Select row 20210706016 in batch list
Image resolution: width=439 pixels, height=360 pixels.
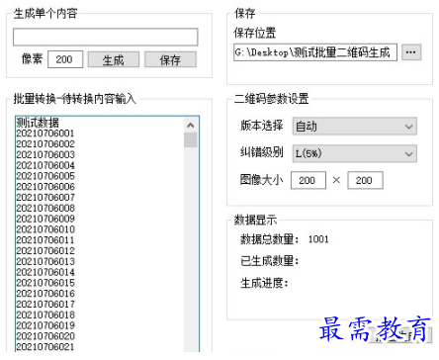click(x=45, y=294)
